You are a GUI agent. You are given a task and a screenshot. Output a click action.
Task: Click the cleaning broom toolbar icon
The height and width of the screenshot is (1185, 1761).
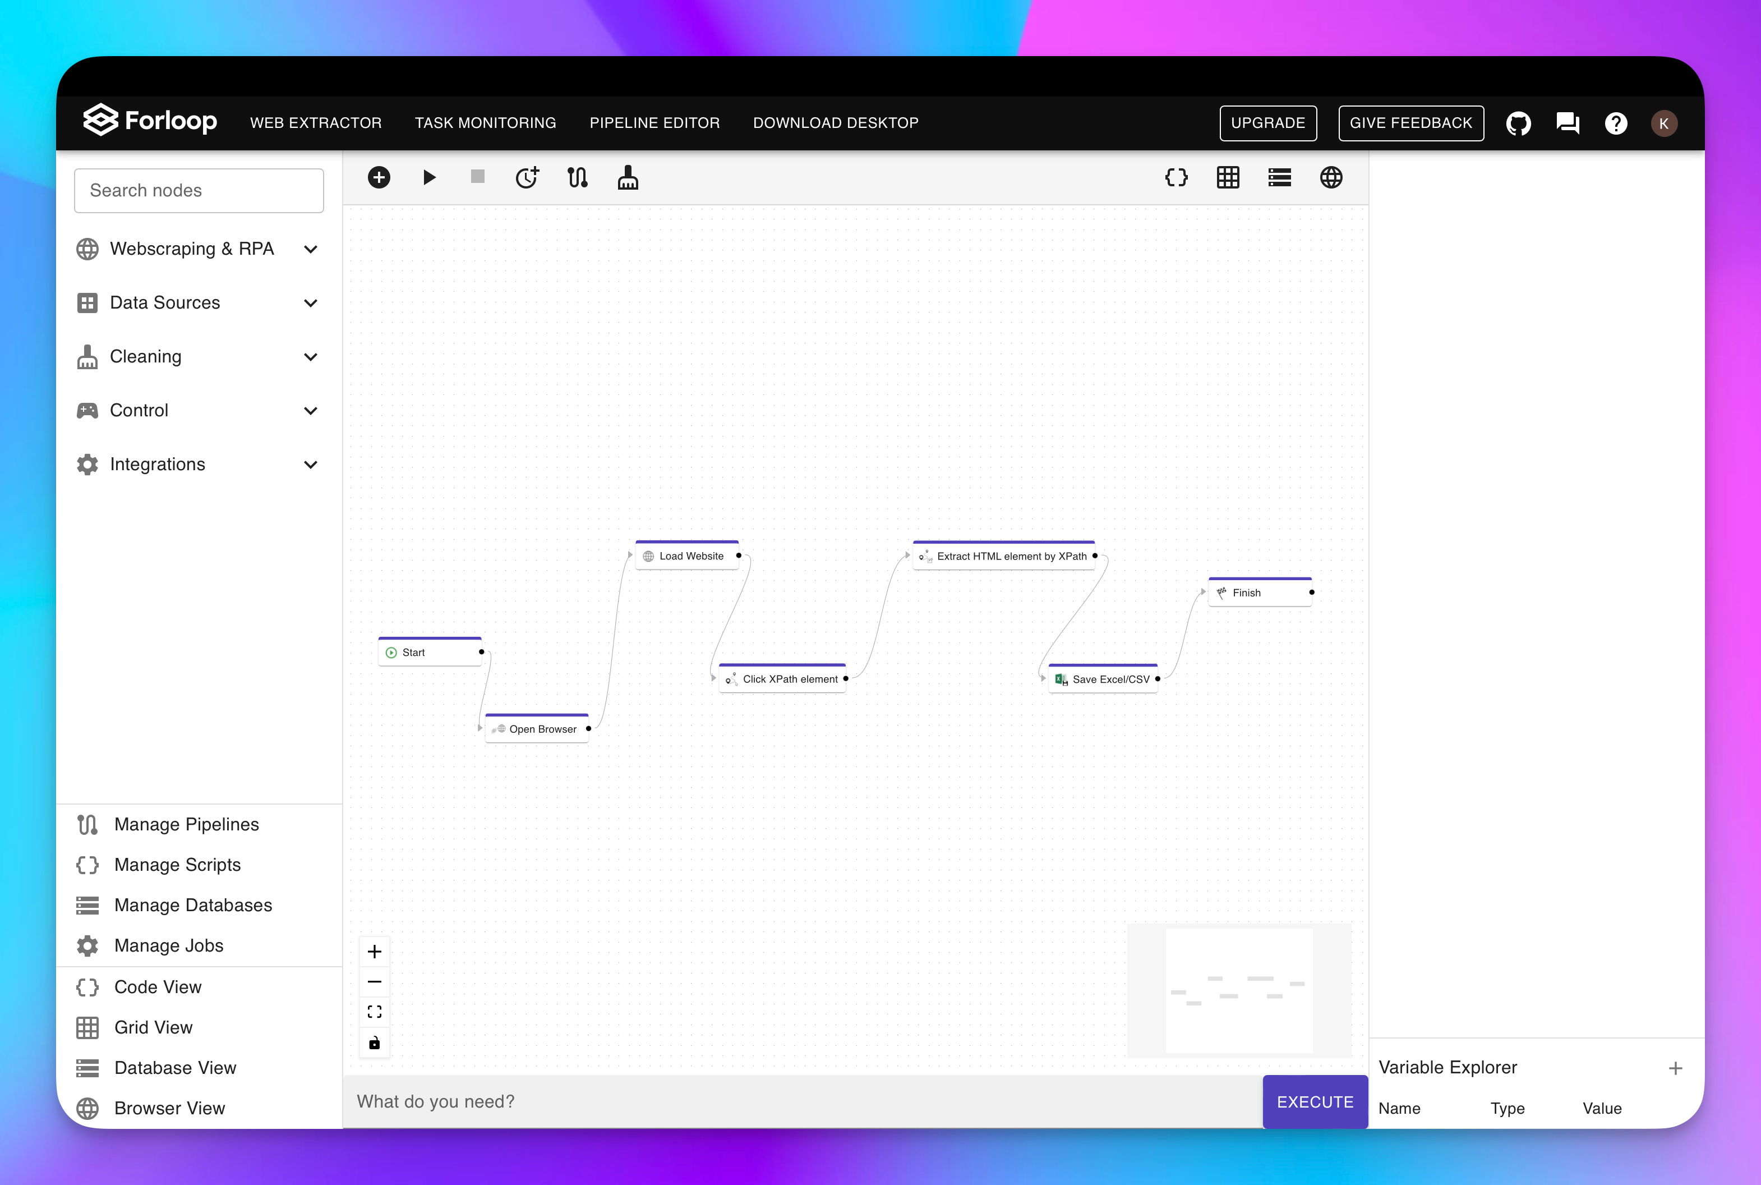tap(628, 178)
